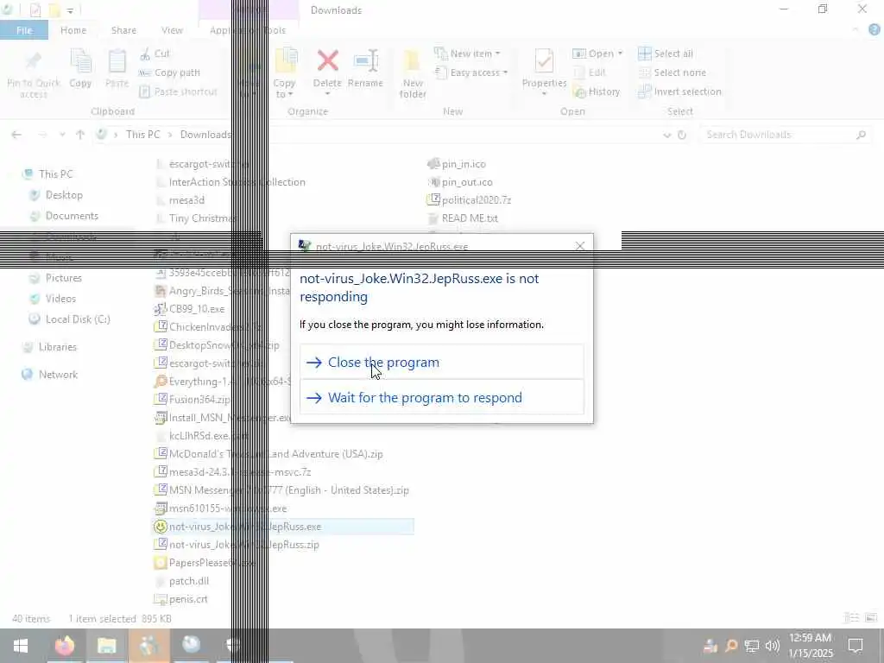Screen dimensions: 884x663
Task: Switch to the View ribbon tab
Action: [172, 30]
